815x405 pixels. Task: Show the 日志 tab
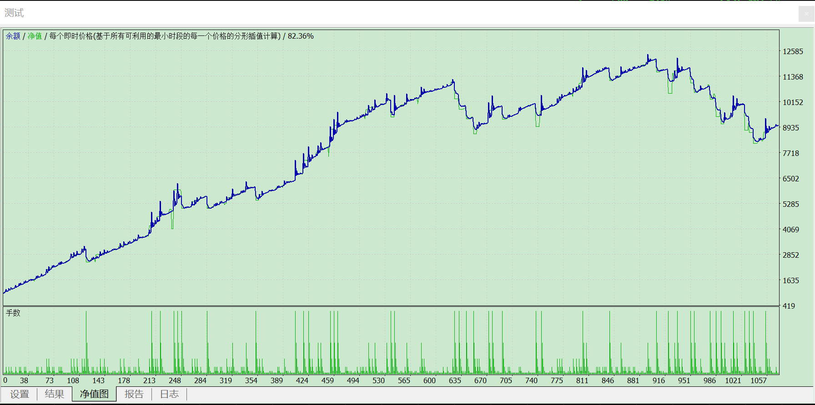pyautogui.click(x=169, y=394)
